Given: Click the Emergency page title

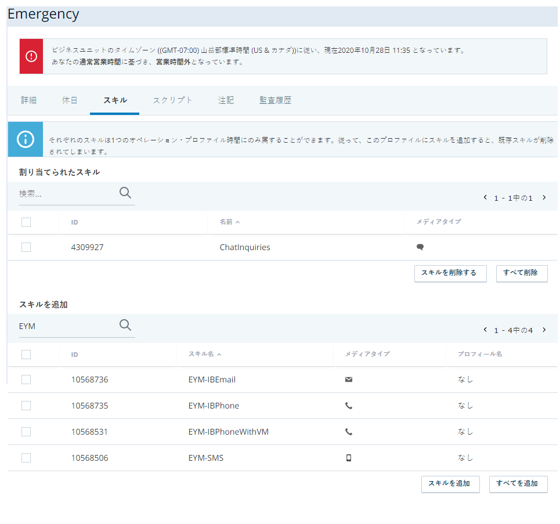Looking at the screenshot, I should pyautogui.click(x=43, y=15).
